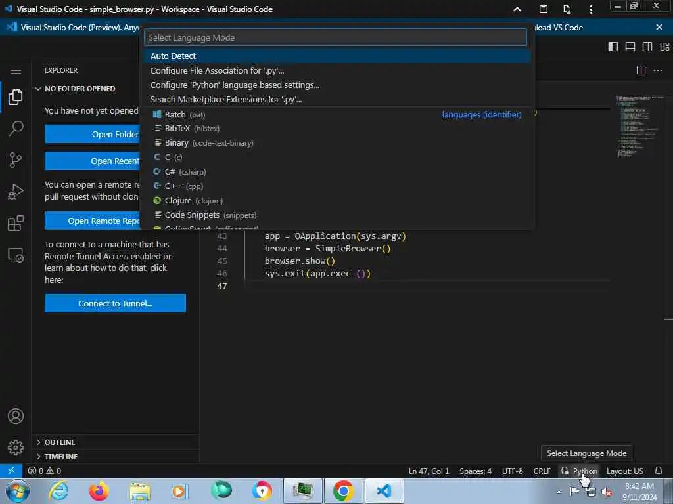Toggle primary side bar layout icon
The image size is (673, 504).
(x=613, y=47)
